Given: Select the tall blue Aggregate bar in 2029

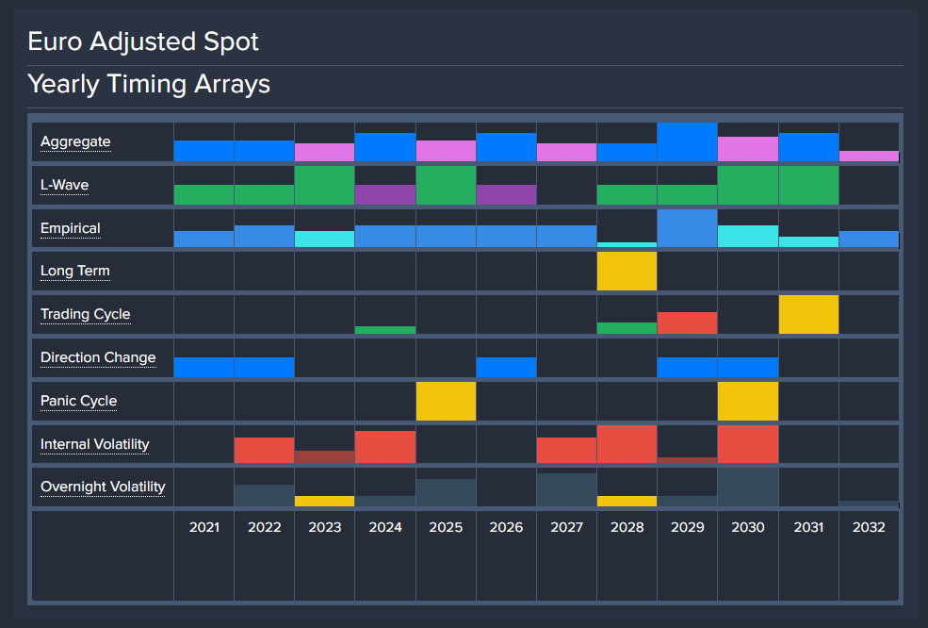Looking at the screenshot, I should coord(687,142).
